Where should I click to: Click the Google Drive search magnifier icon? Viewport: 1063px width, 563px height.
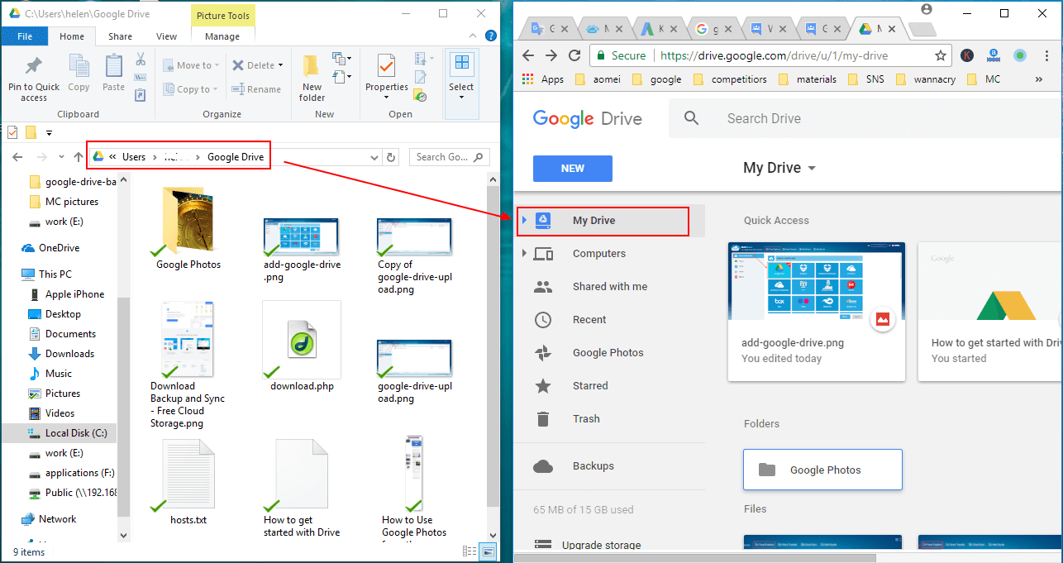tap(692, 118)
